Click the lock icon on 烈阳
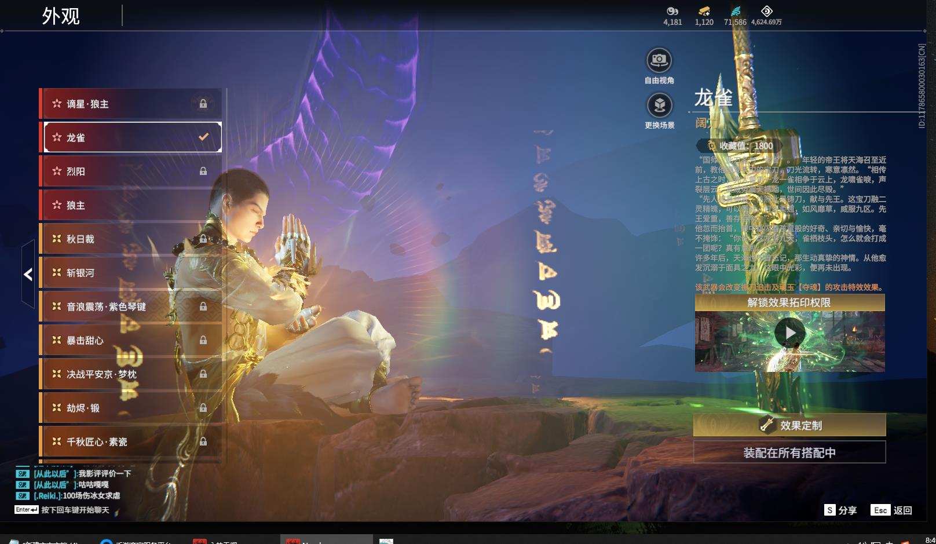The width and height of the screenshot is (936, 544). (x=203, y=171)
